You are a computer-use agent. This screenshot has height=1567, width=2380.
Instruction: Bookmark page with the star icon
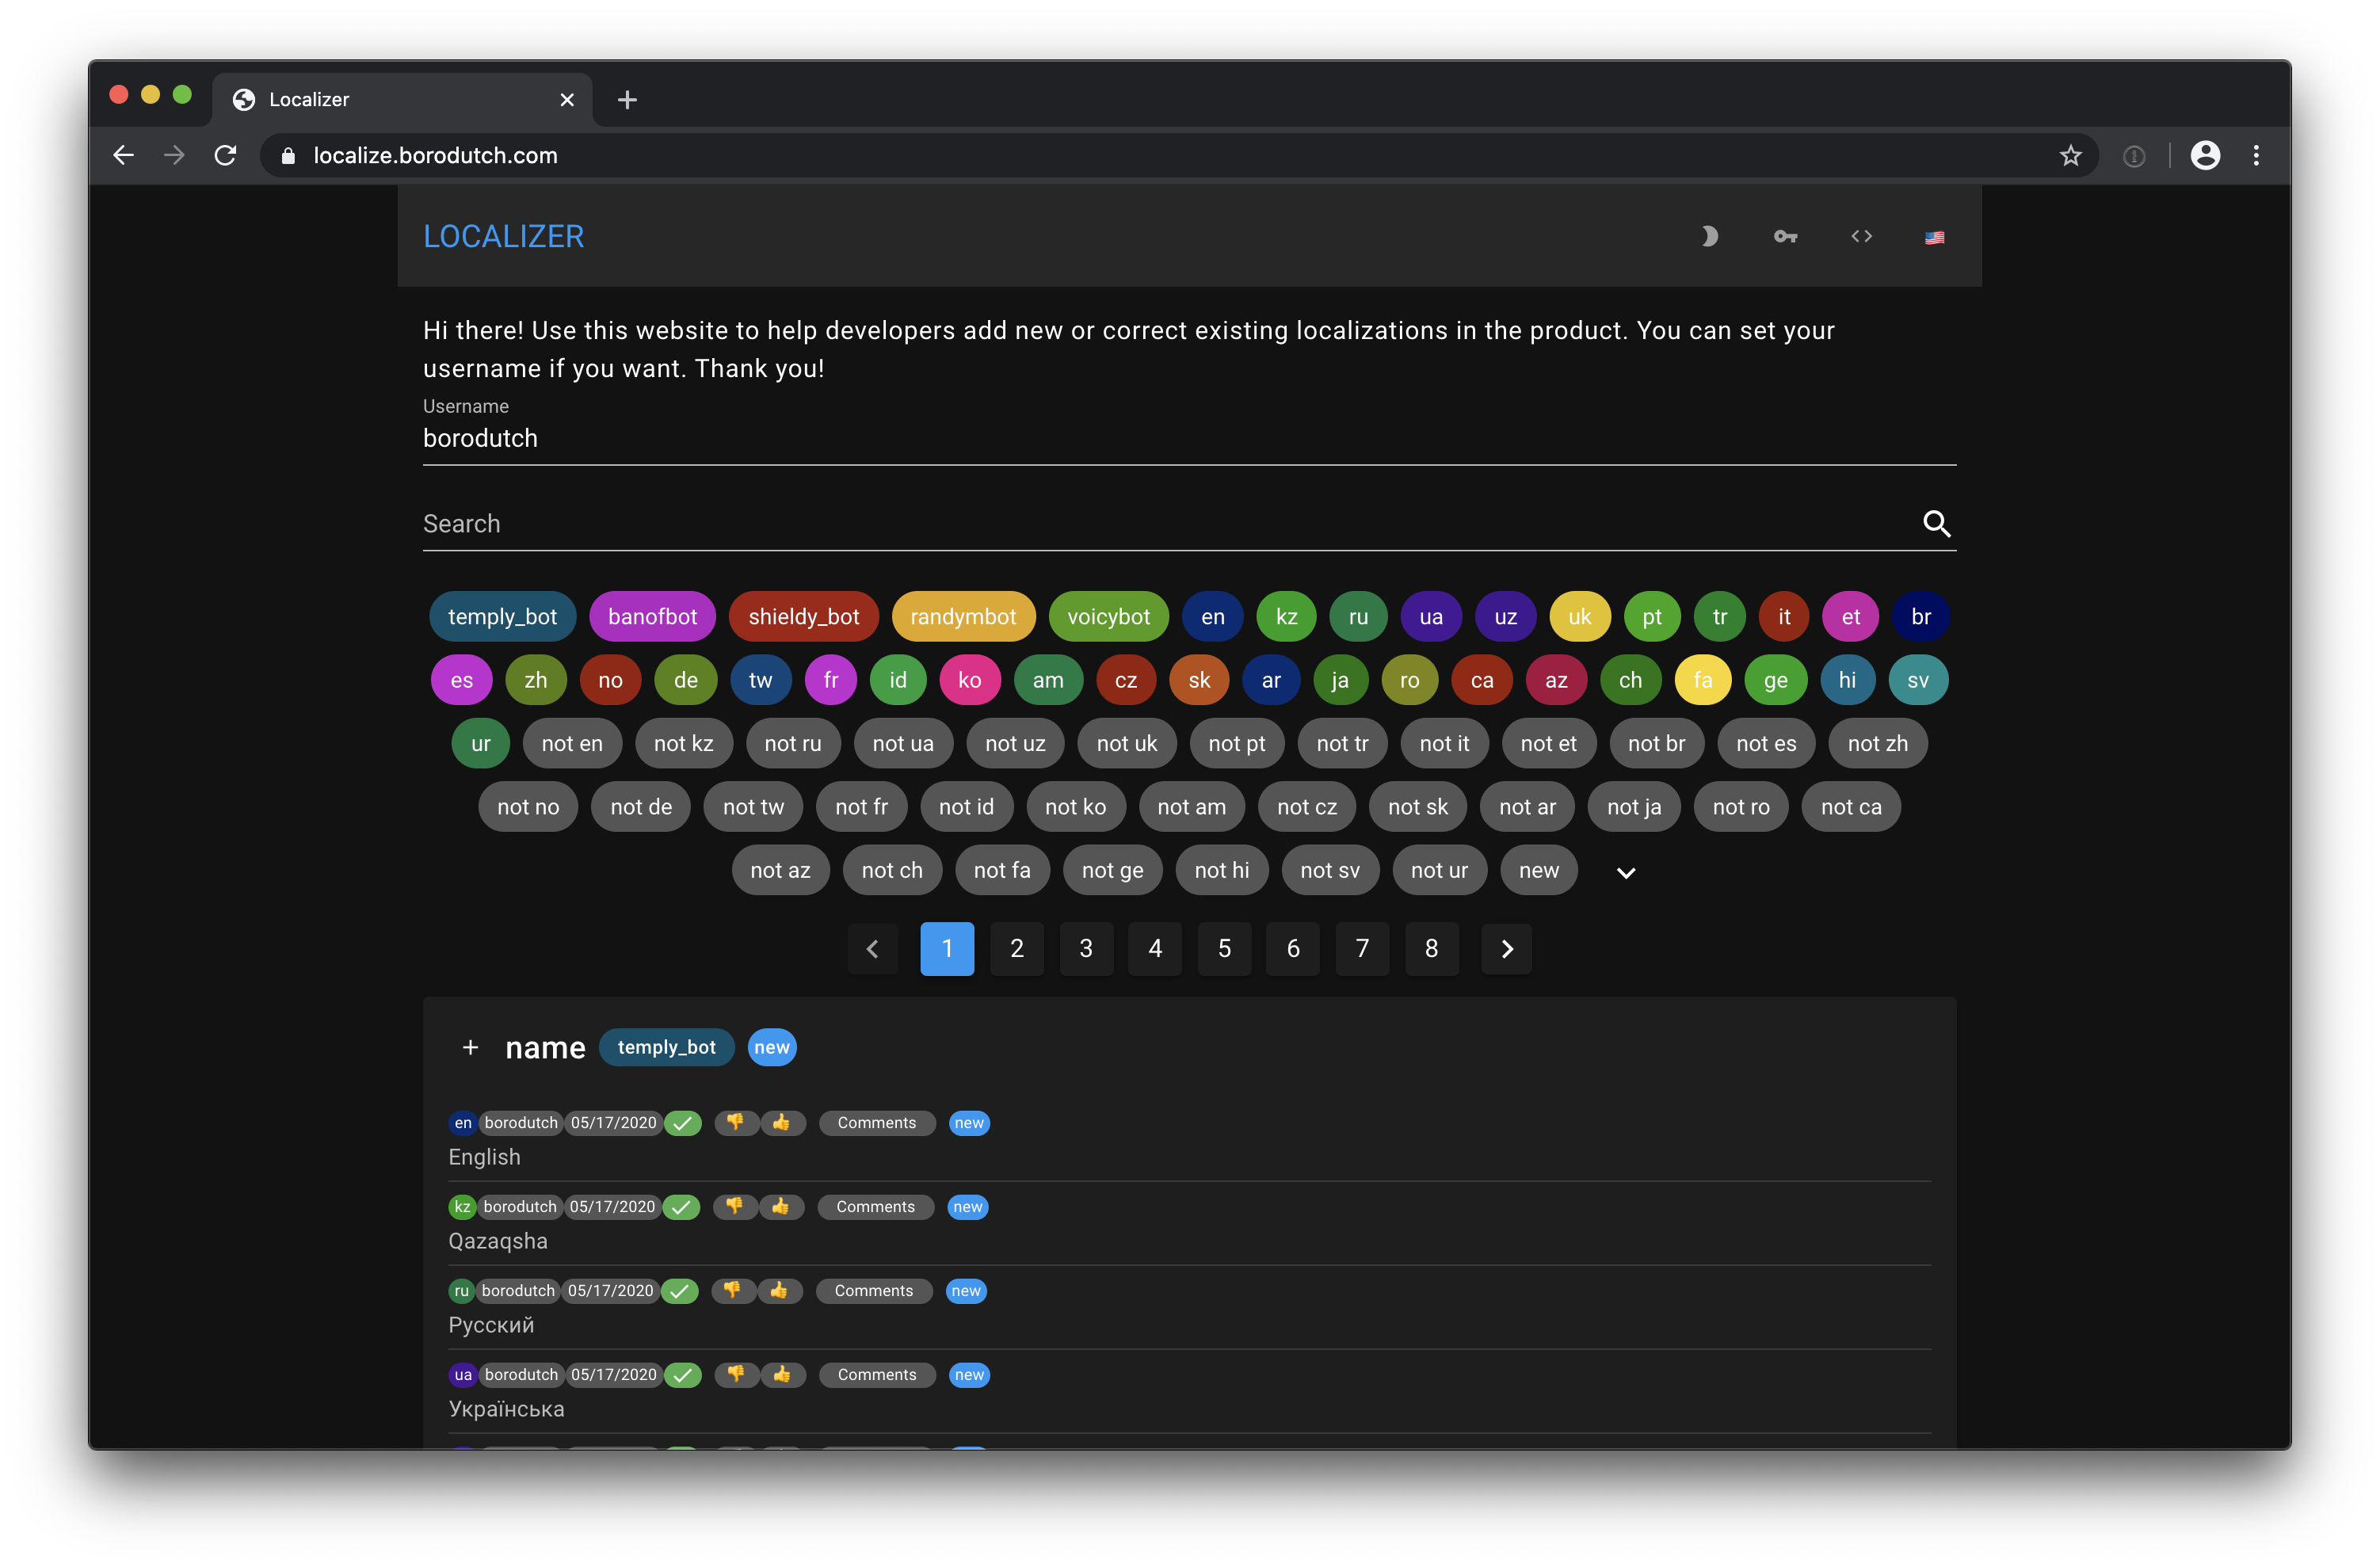click(x=2070, y=156)
